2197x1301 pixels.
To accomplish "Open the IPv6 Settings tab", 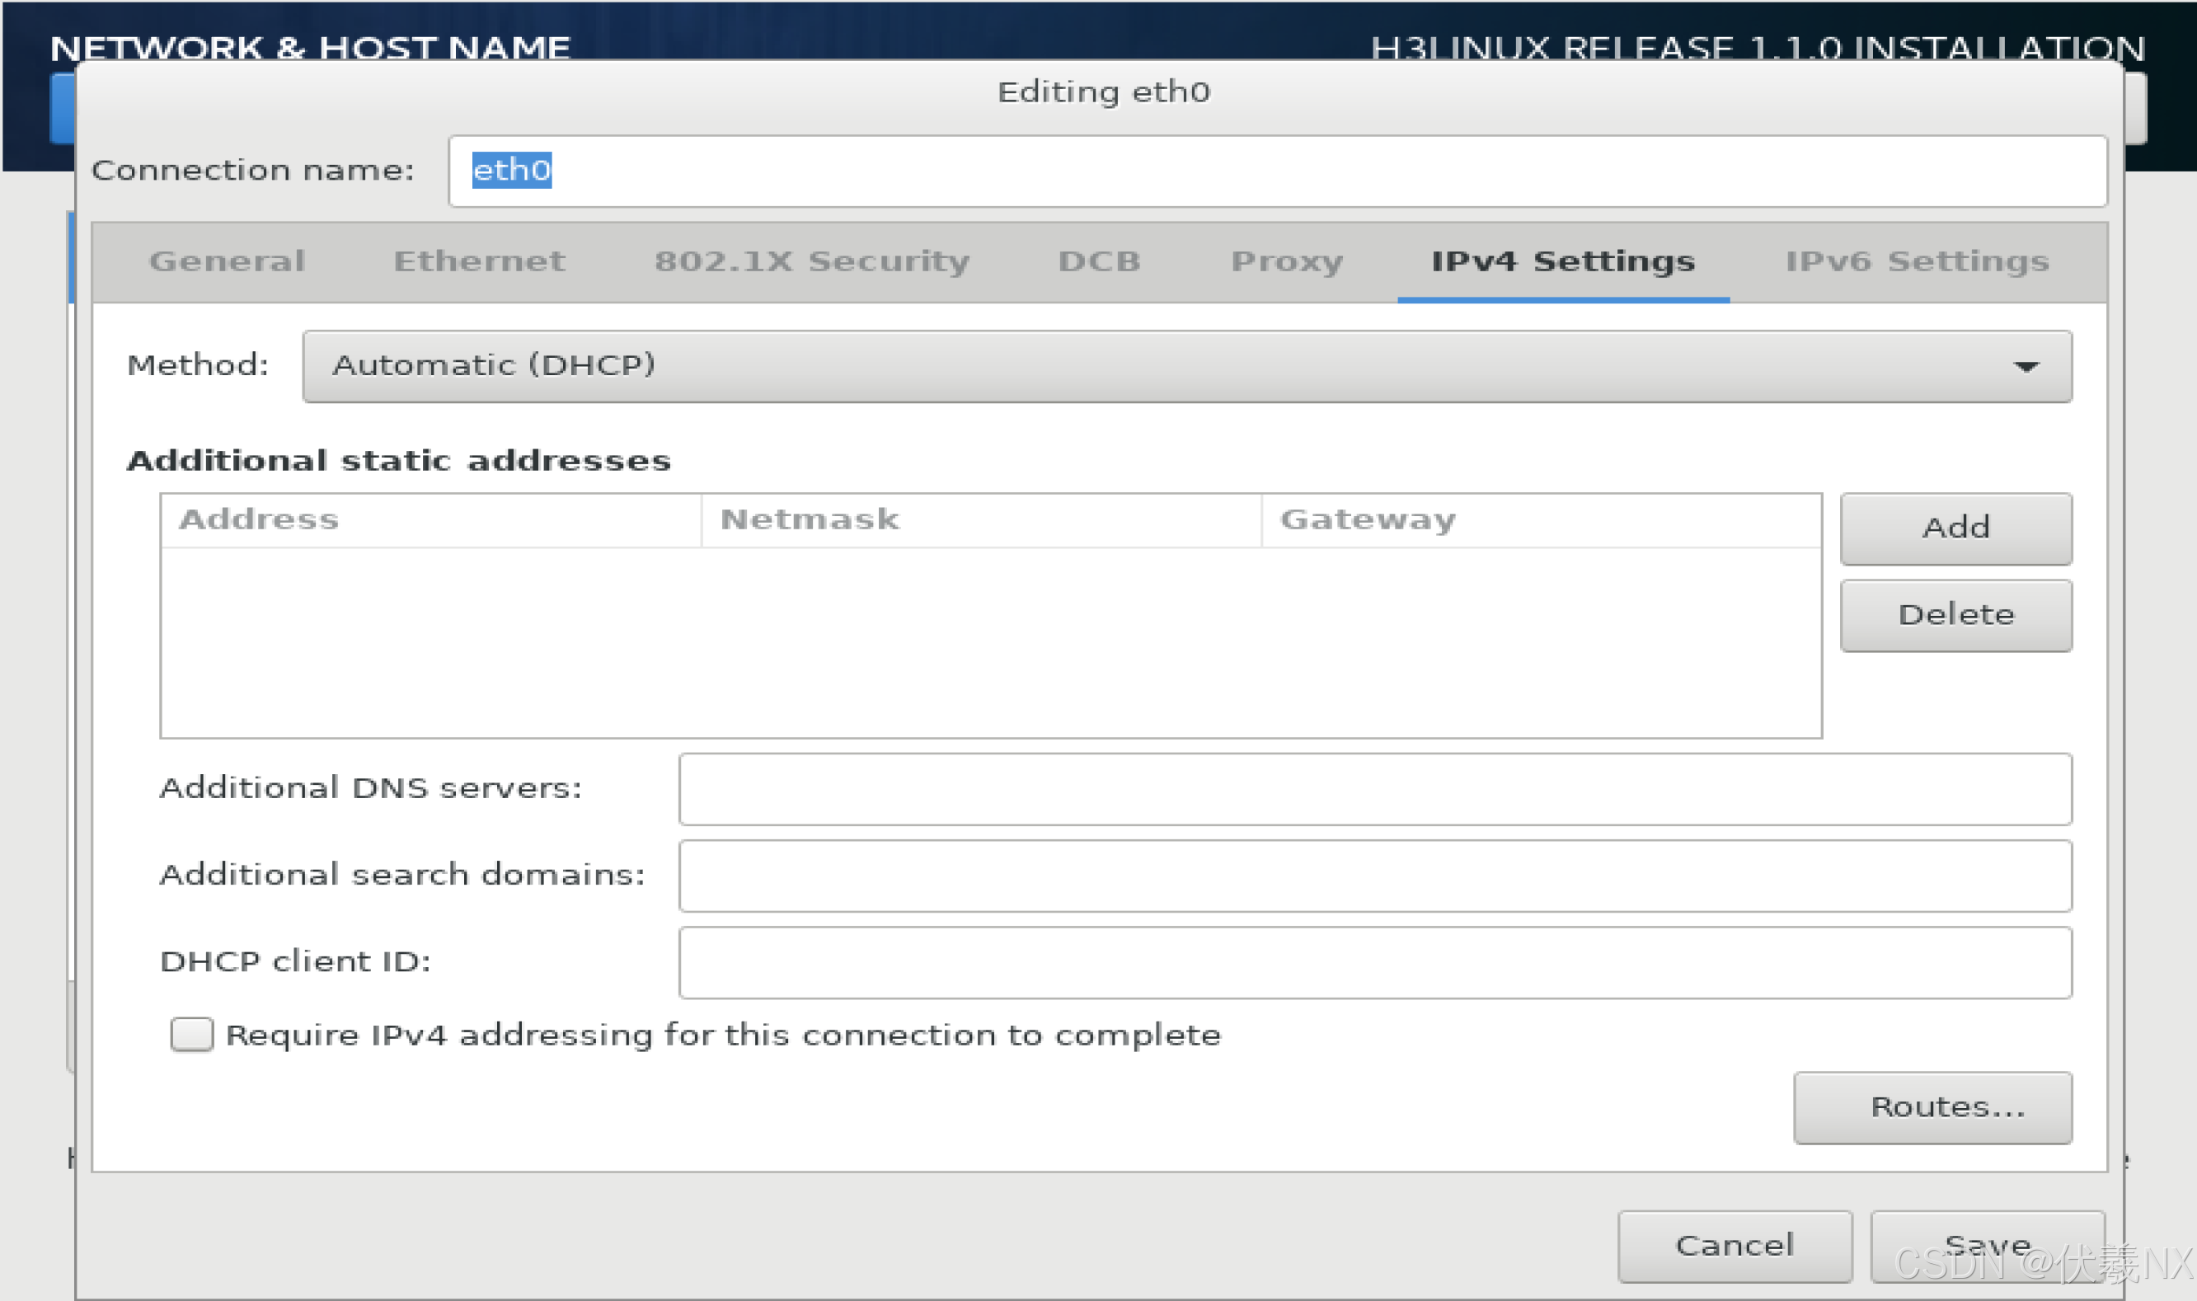I will [x=1916, y=261].
